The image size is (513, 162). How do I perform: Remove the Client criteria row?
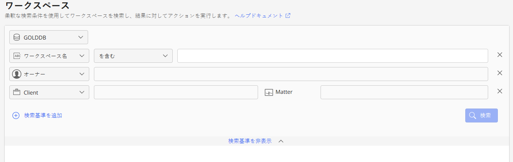(500, 91)
